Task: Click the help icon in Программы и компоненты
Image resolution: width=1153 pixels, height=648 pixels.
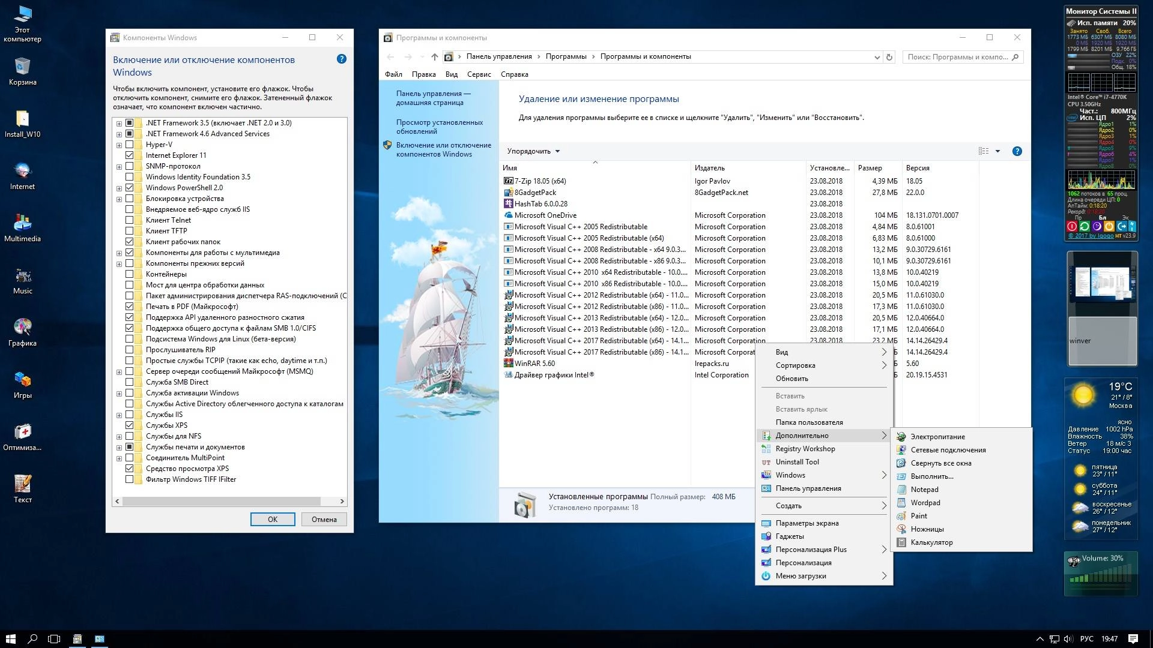Action: click(x=1017, y=151)
